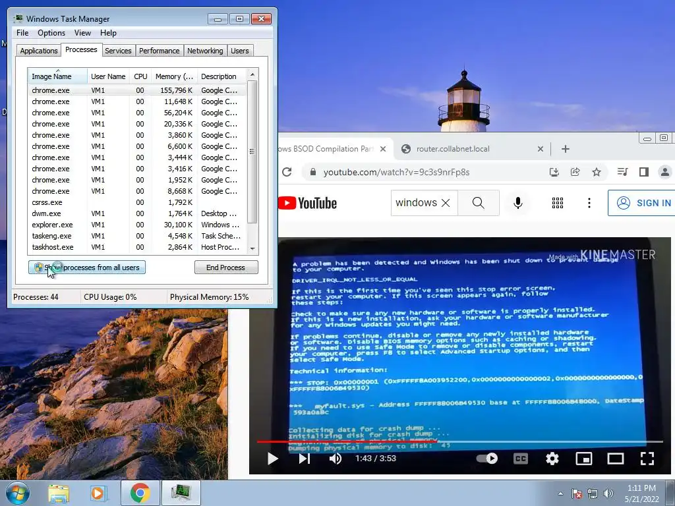
Task: Sort processes by Memory column
Action: [x=174, y=76]
